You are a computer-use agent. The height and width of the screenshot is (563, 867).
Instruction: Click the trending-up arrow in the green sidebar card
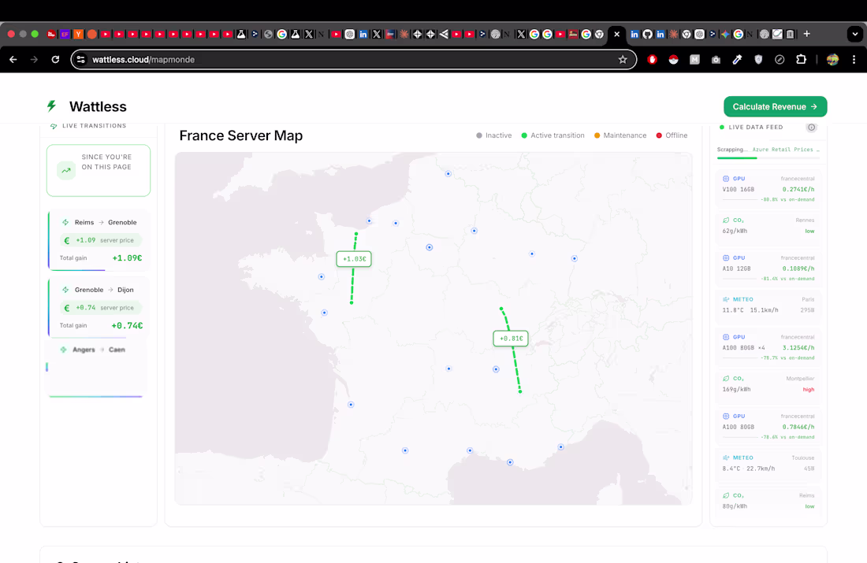(x=65, y=170)
